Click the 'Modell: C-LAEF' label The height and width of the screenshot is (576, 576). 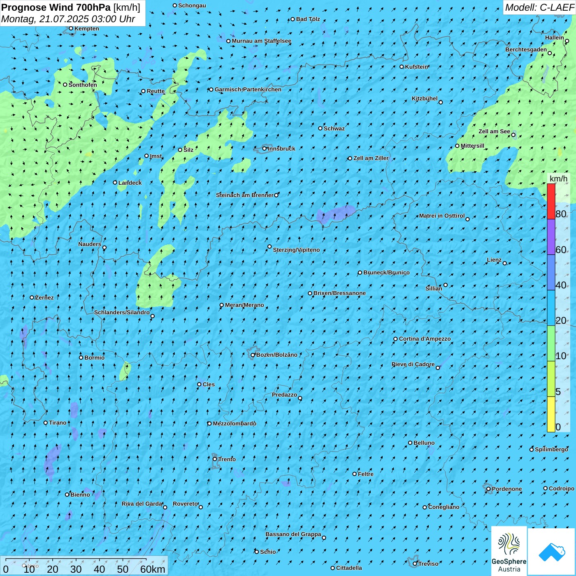coord(539,7)
